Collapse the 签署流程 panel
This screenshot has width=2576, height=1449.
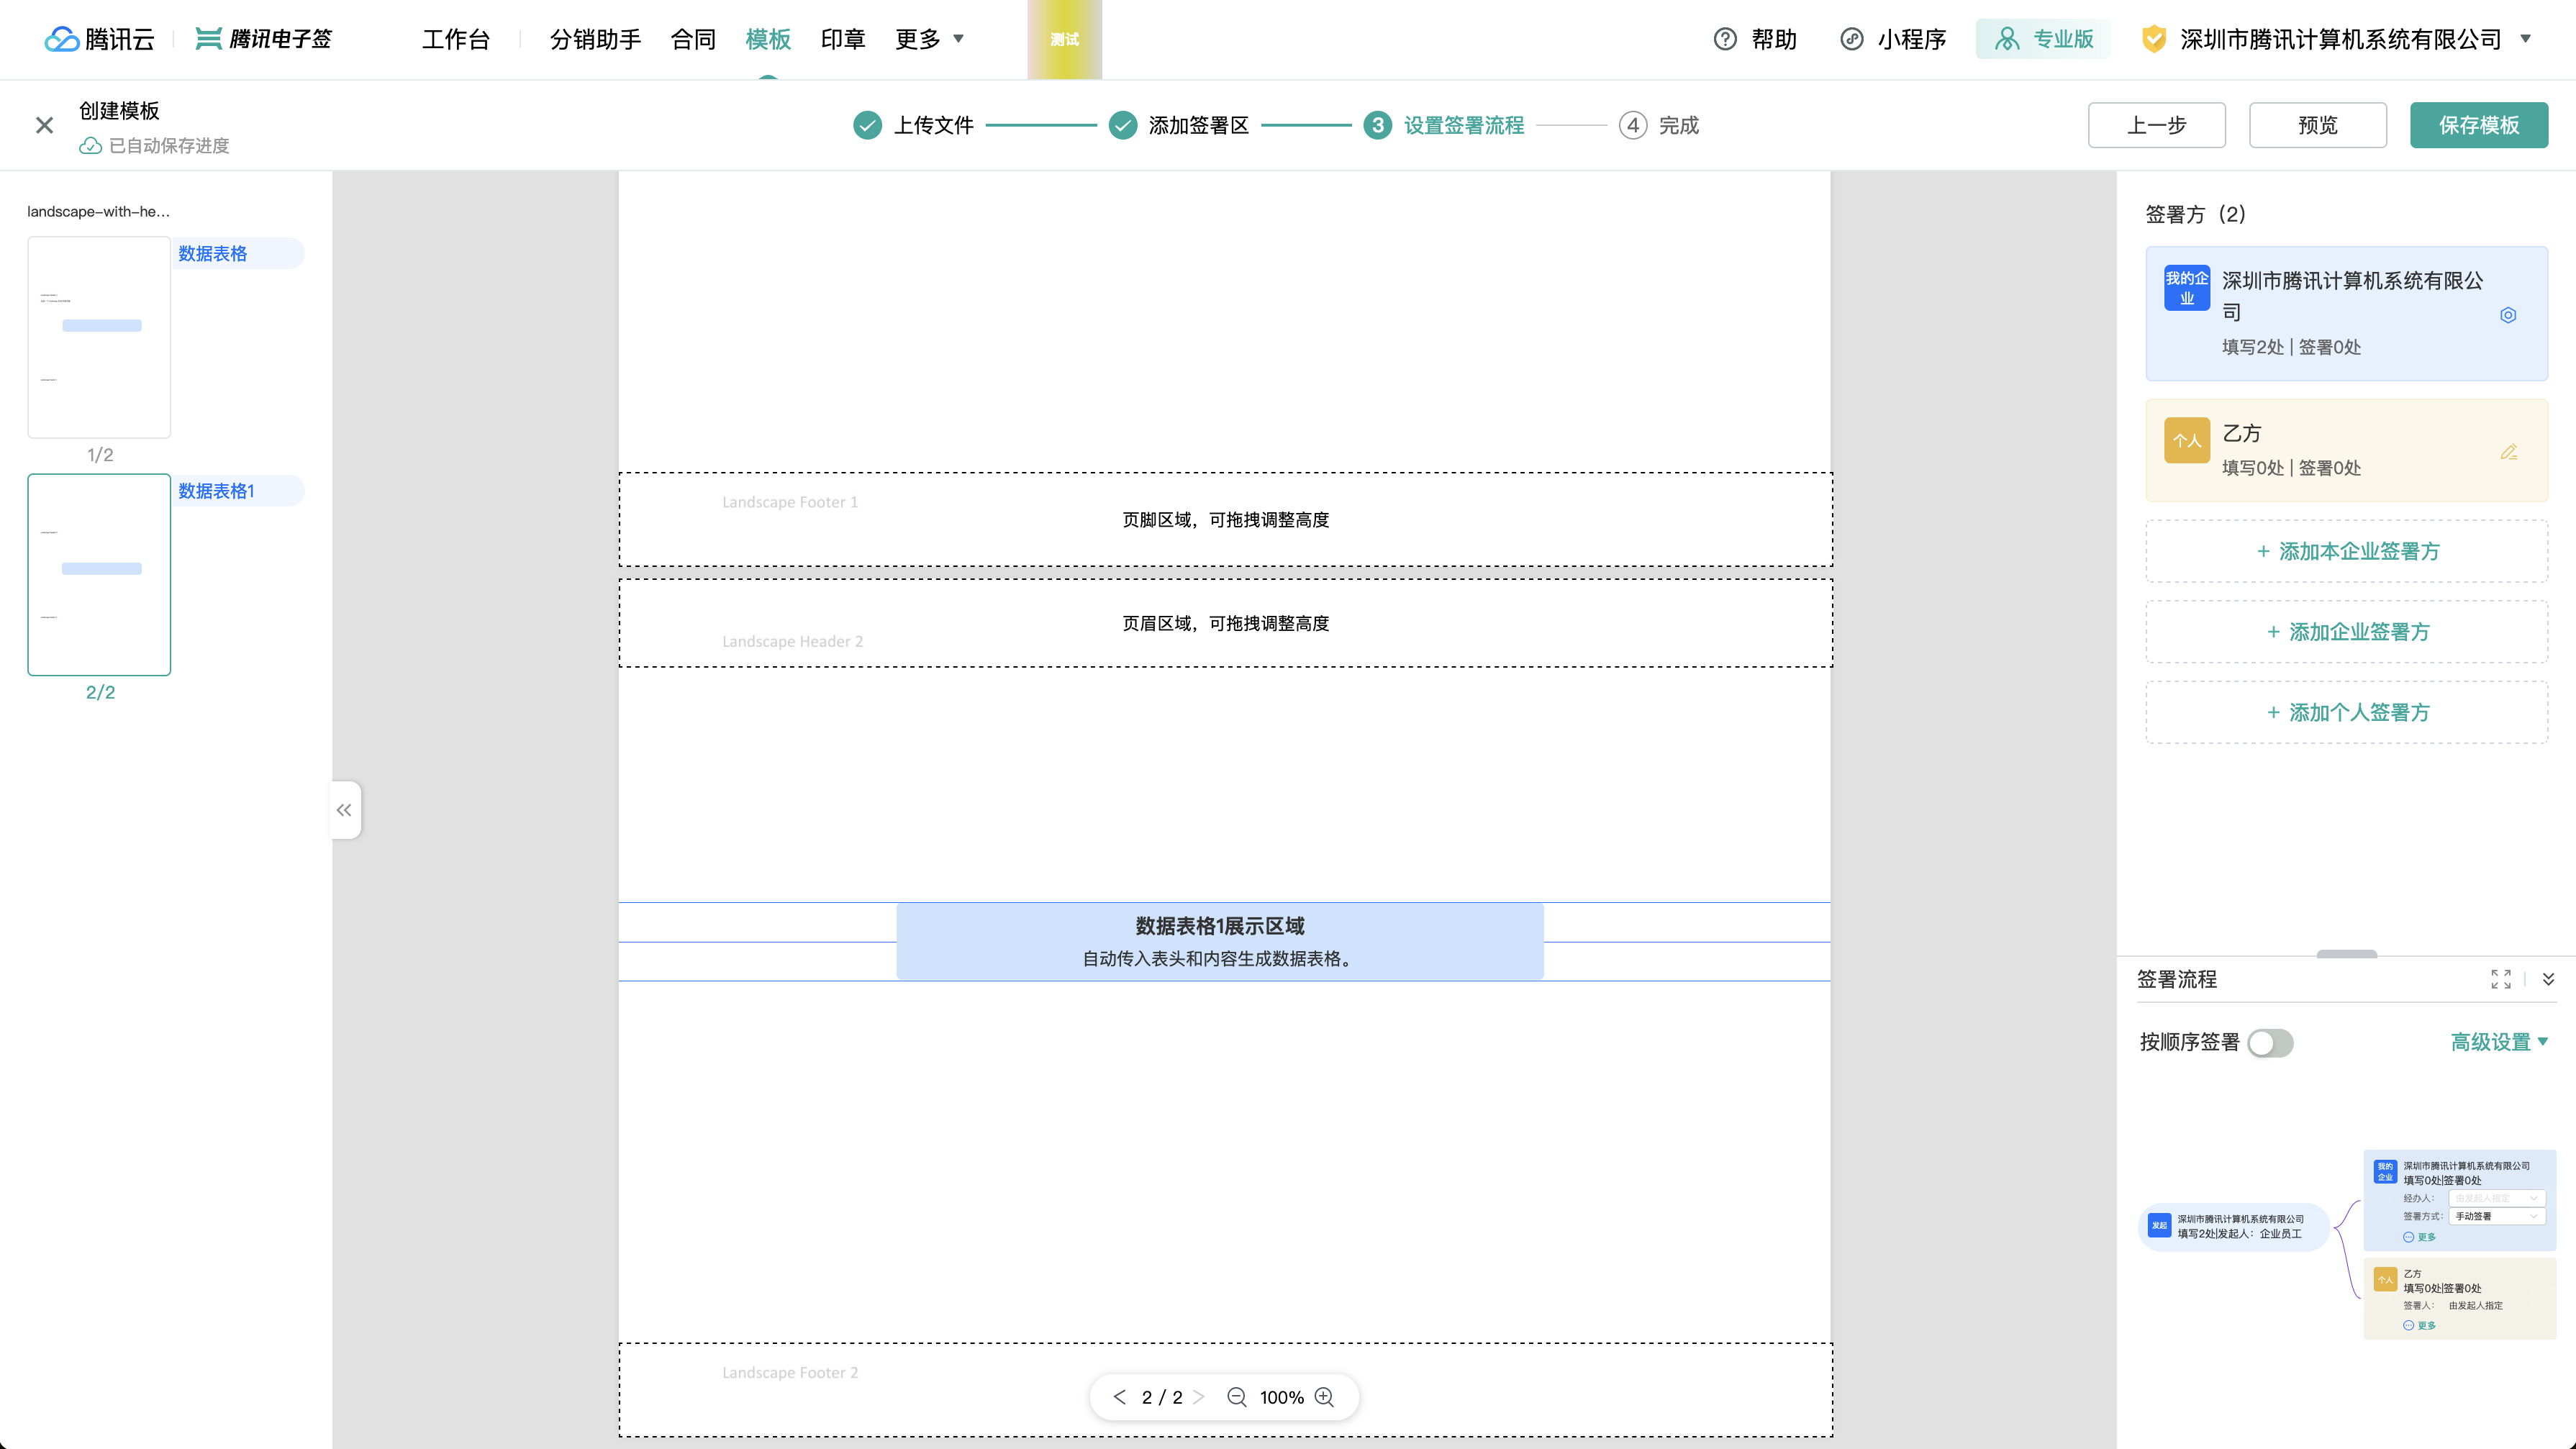[x=2548, y=979]
